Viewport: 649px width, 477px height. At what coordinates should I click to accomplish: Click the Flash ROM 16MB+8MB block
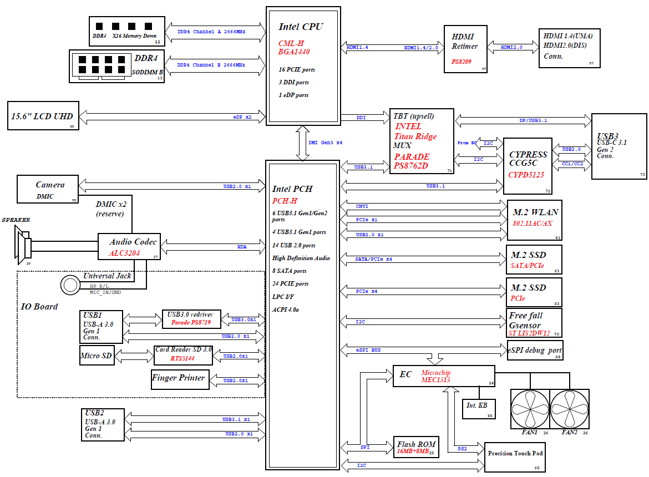415,447
